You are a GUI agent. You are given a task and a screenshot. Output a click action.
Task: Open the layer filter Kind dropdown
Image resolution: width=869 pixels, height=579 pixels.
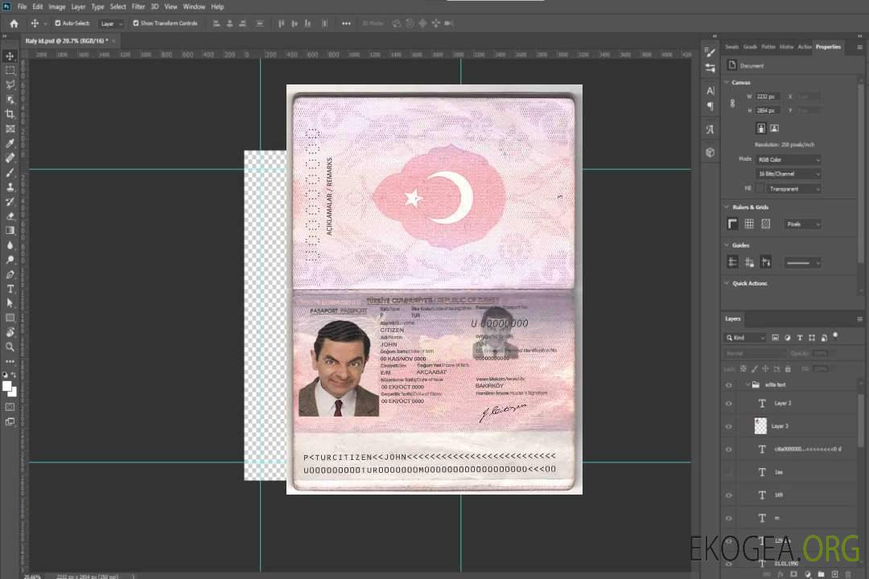click(745, 338)
